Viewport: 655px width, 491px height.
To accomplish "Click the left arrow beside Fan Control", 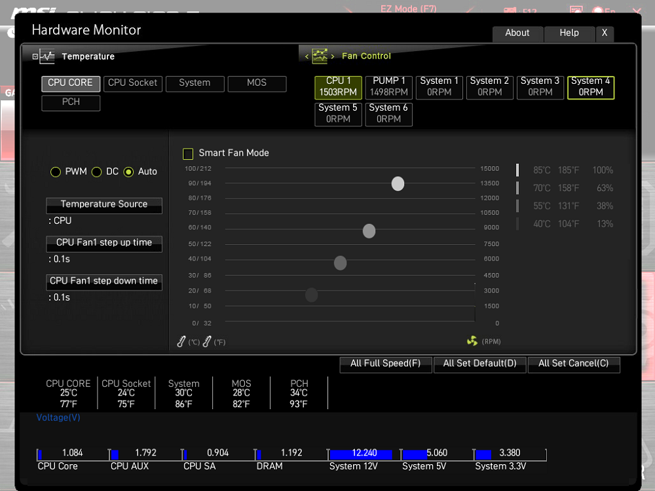I will click(307, 56).
